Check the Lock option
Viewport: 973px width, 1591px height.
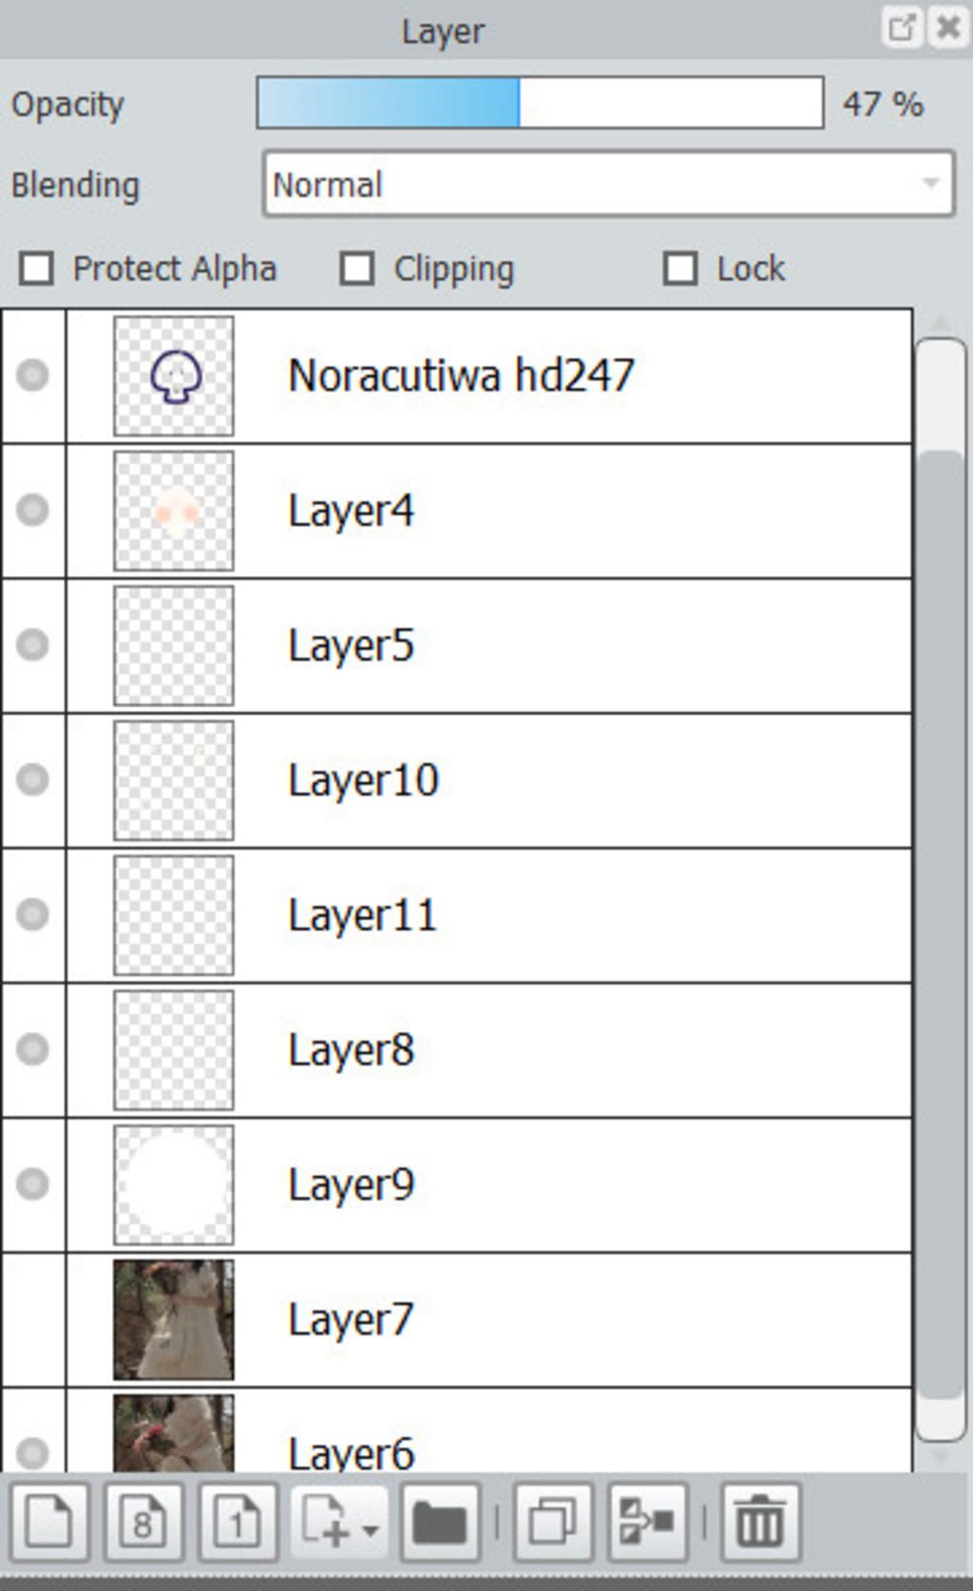680,269
